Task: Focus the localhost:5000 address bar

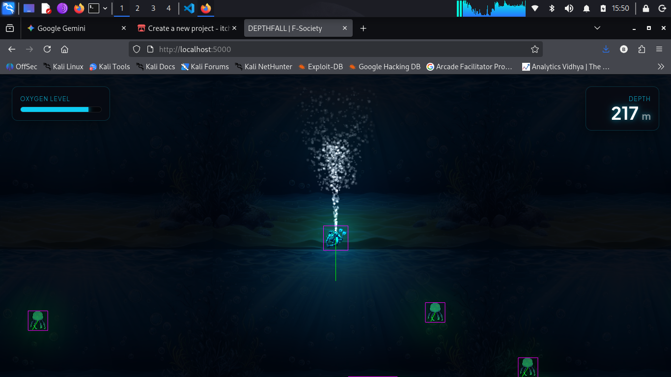Action: coord(336,49)
